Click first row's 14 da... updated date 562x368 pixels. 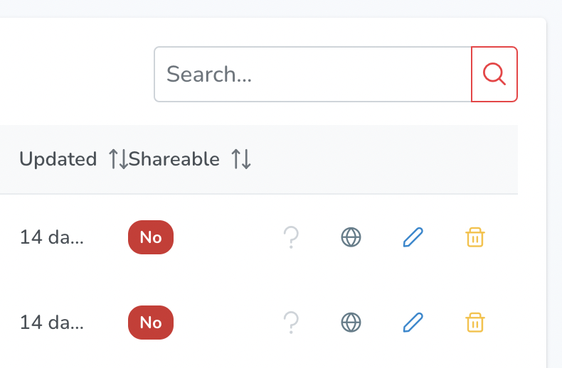[x=52, y=237]
